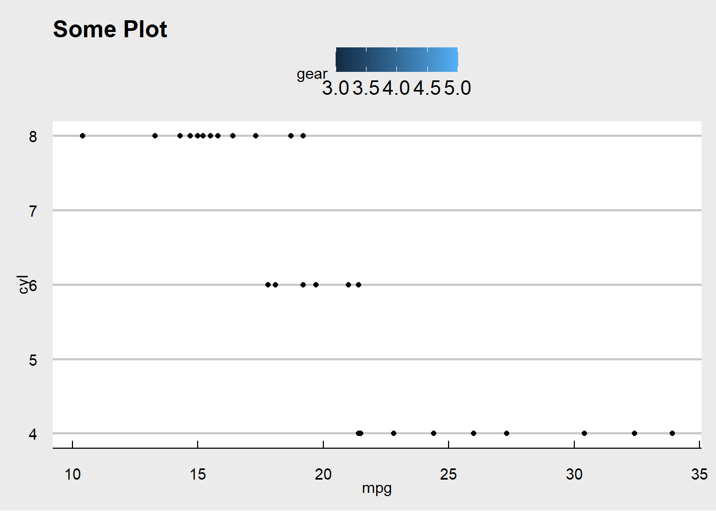The image size is (716, 511).
Task: Click the y-axis tick label 5
Action: coord(33,360)
